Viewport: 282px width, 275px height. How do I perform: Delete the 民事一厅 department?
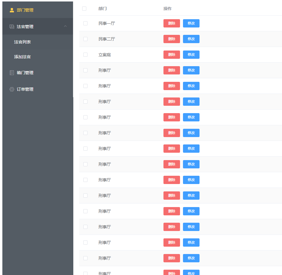click(x=171, y=23)
